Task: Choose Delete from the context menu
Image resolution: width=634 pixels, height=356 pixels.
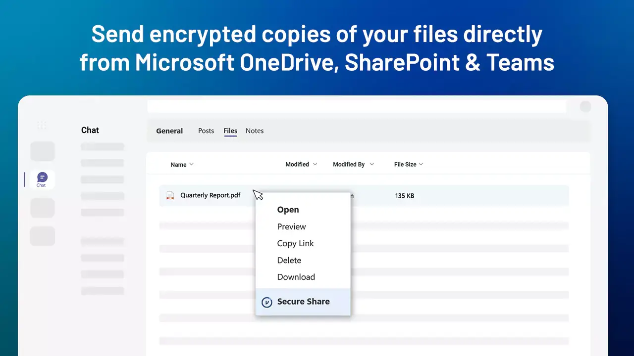Action: tap(289, 260)
